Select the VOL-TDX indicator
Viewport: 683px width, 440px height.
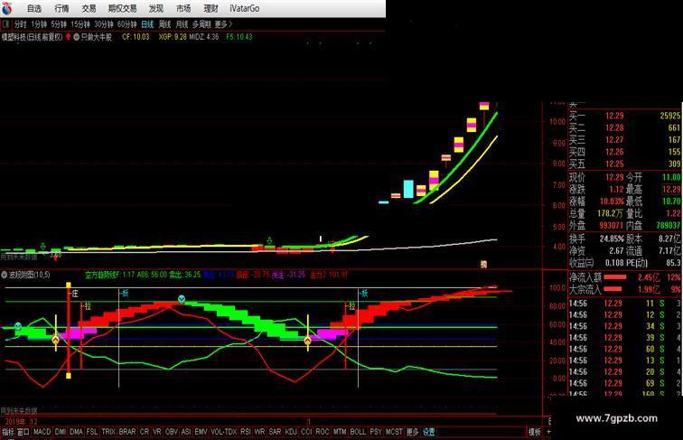[223, 432]
